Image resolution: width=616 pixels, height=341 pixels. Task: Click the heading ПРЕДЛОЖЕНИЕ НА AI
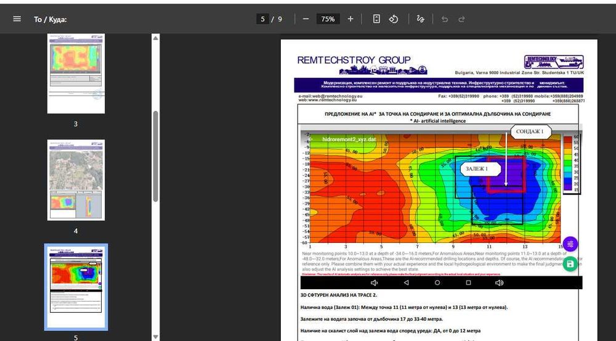coord(437,114)
